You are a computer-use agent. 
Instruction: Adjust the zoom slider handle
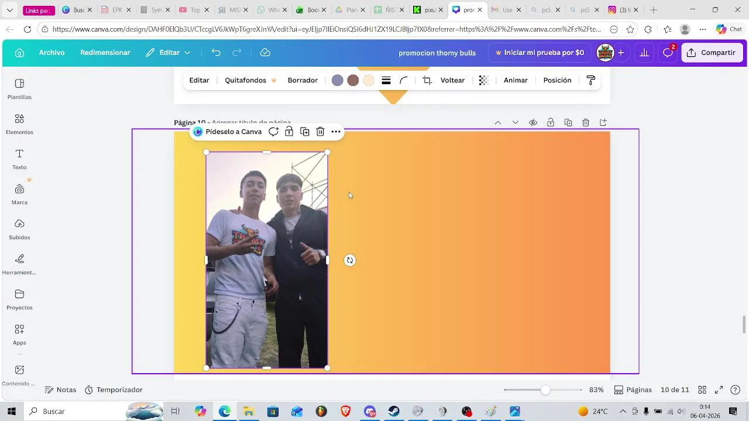coord(545,390)
